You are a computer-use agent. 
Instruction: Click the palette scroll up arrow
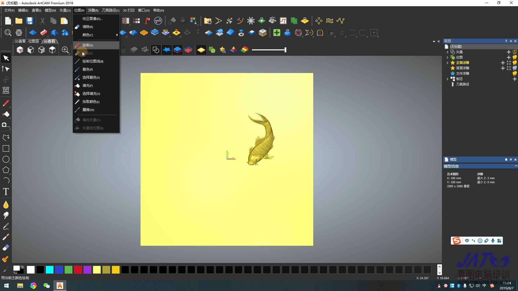coord(439,267)
